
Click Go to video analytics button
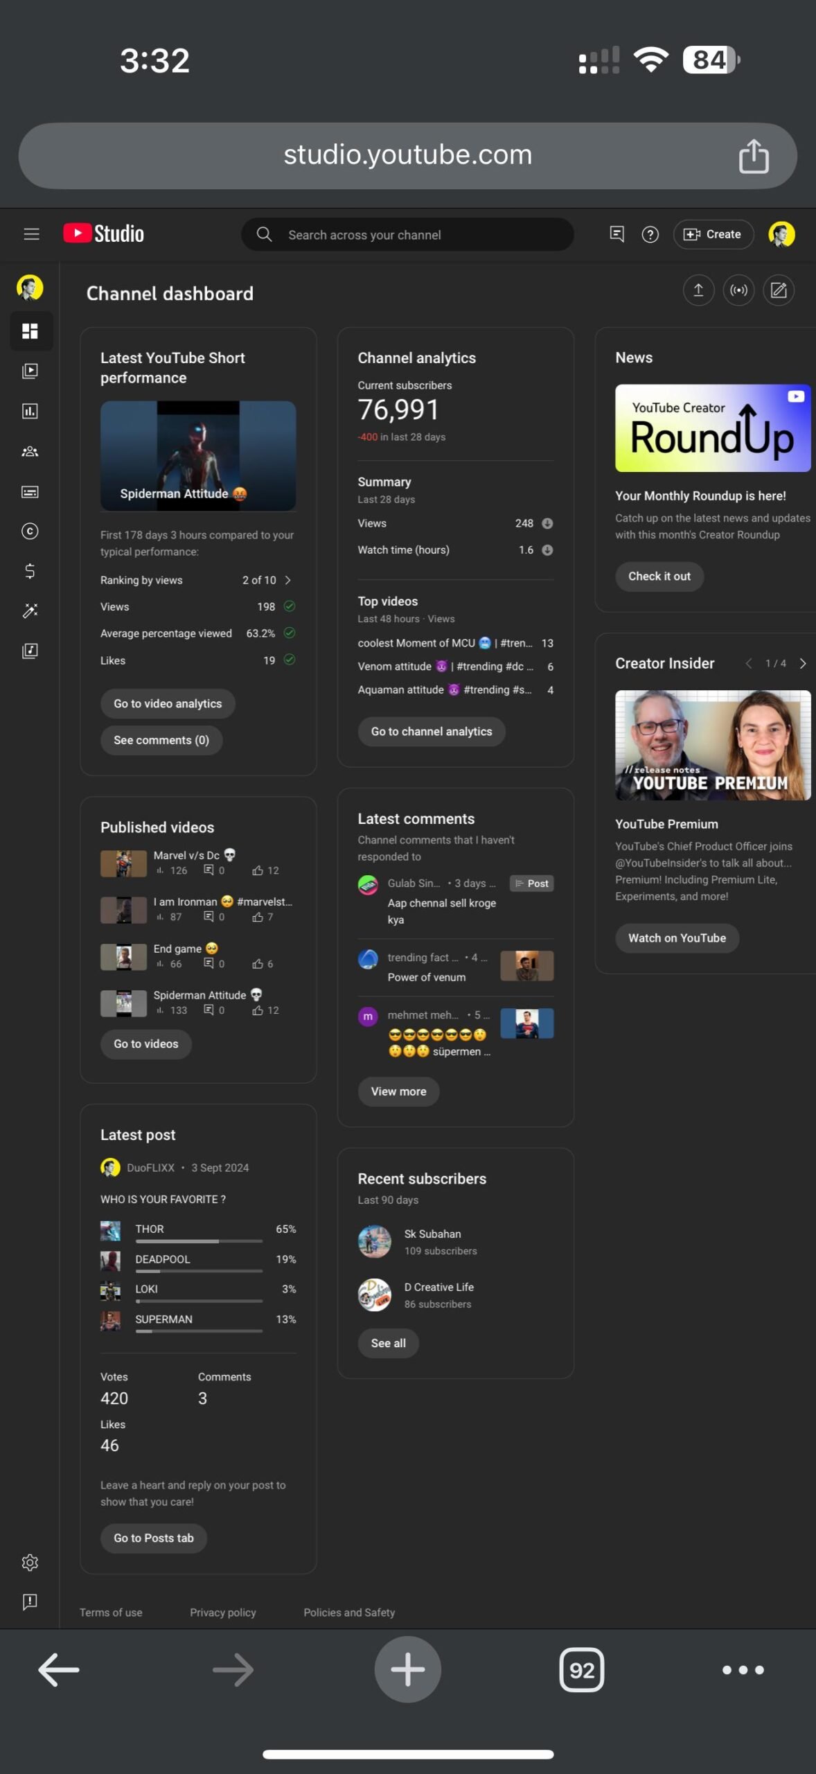coord(168,704)
